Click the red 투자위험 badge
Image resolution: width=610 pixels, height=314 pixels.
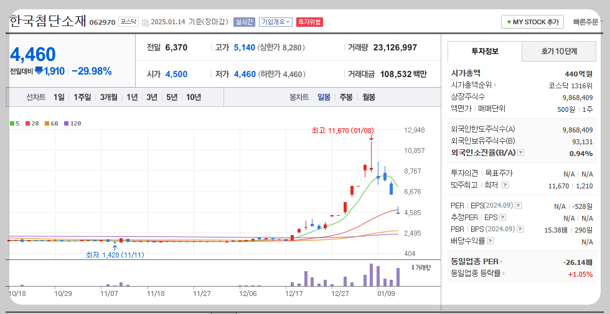click(x=309, y=22)
